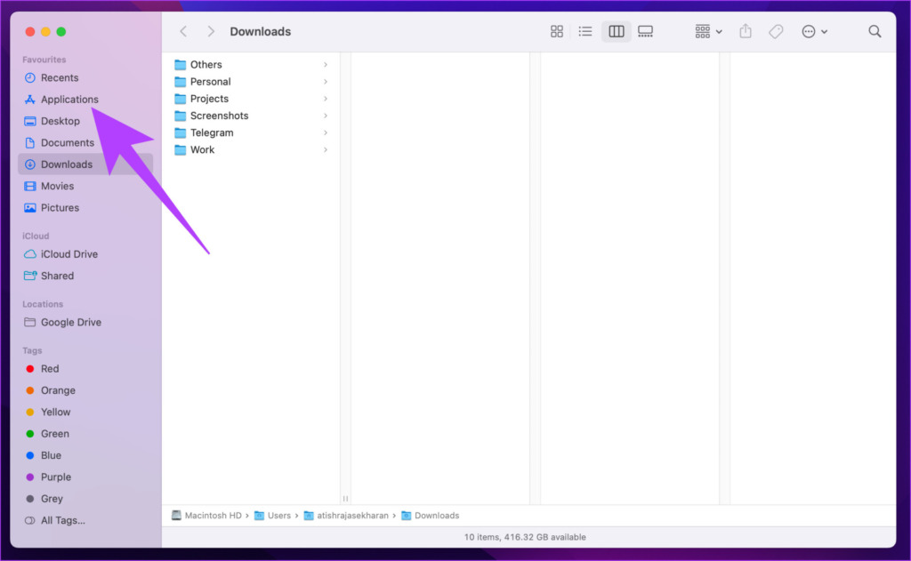The width and height of the screenshot is (911, 561).
Task: Click the Downloads window title
Action: (261, 31)
